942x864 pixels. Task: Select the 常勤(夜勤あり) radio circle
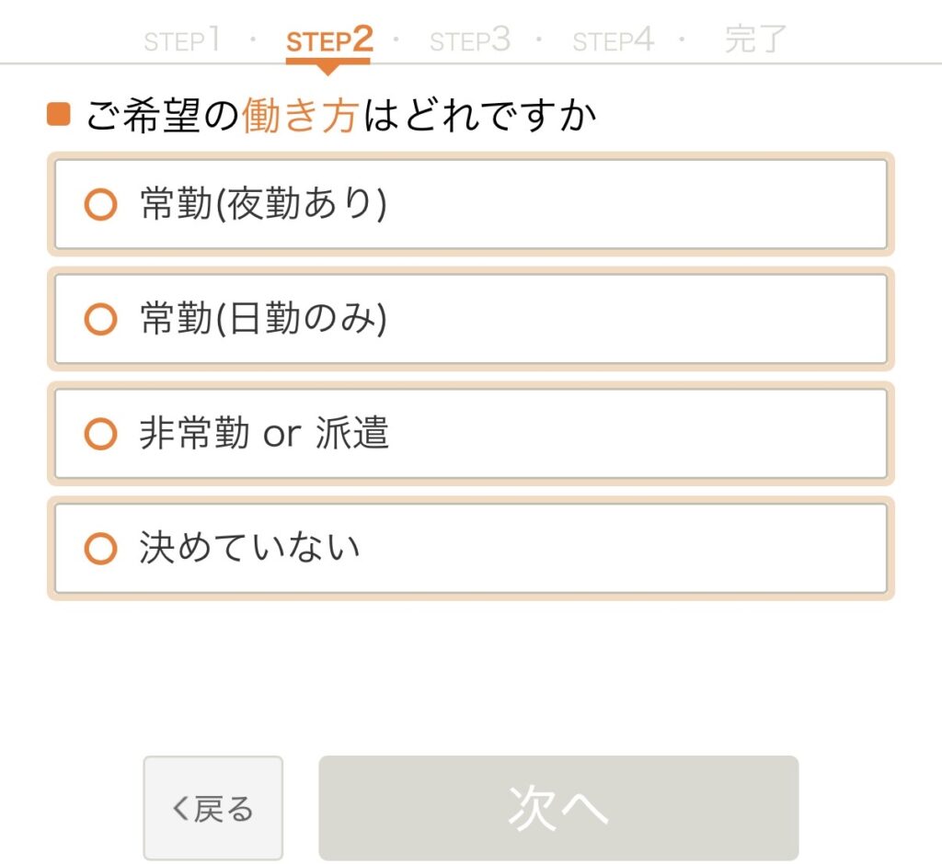pyautogui.click(x=100, y=204)
